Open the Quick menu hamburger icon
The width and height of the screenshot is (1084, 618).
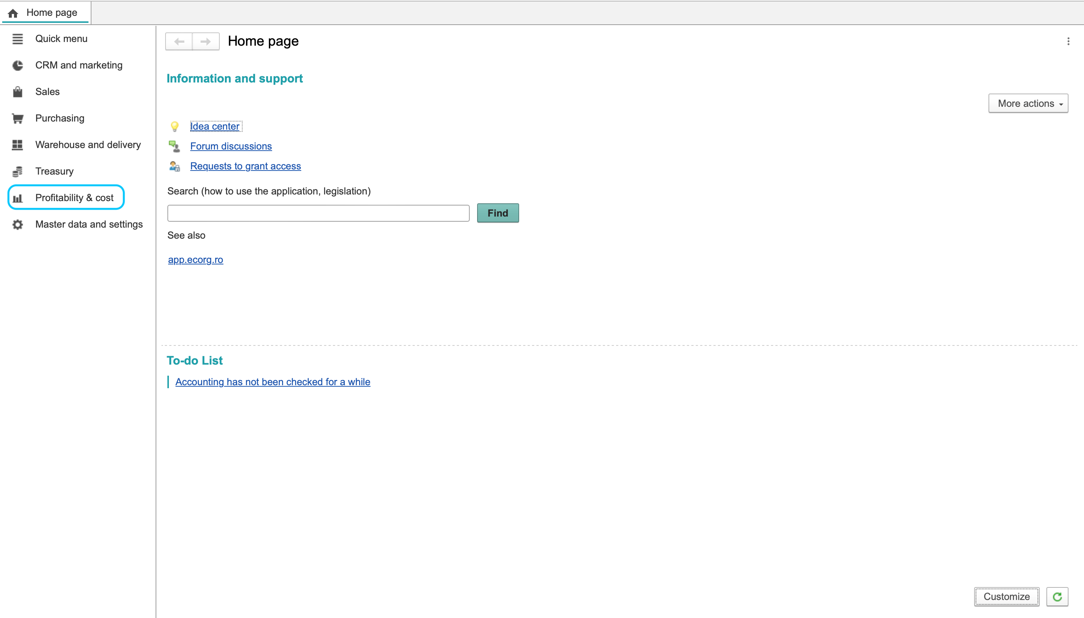[17, 39]
